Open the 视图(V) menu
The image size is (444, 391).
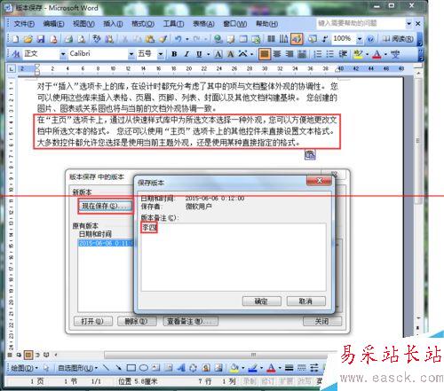(83, 24)
